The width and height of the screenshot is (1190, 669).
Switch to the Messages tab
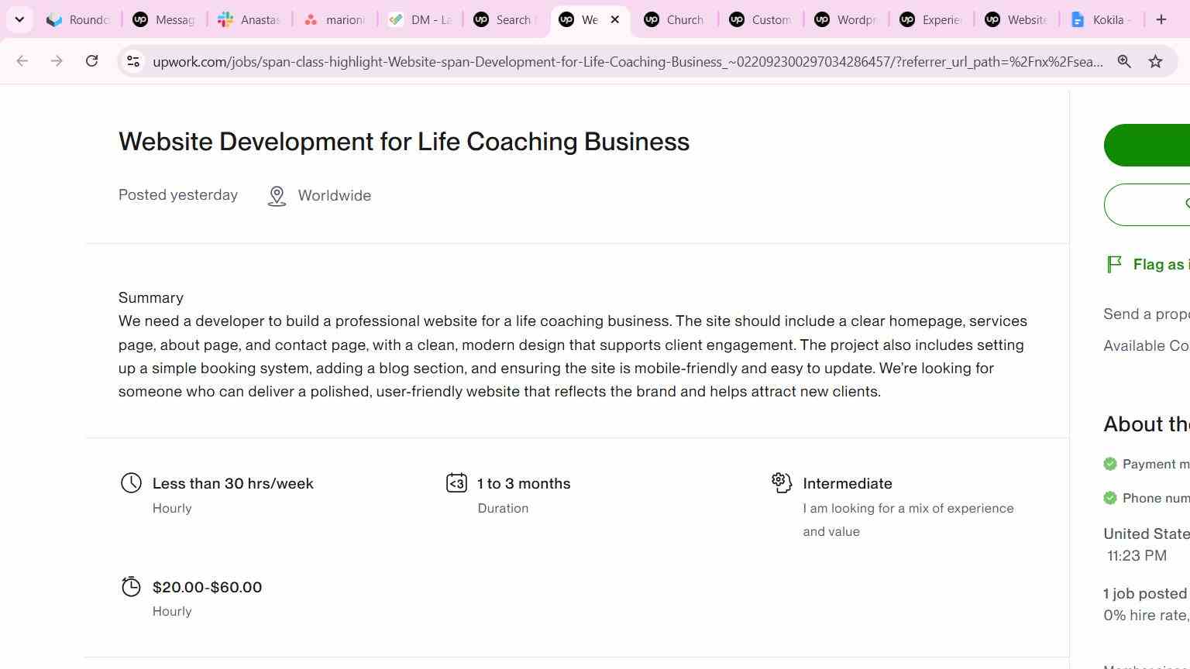coord(163,19)
